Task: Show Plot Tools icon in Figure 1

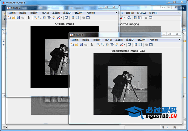Action: [88, 18]
